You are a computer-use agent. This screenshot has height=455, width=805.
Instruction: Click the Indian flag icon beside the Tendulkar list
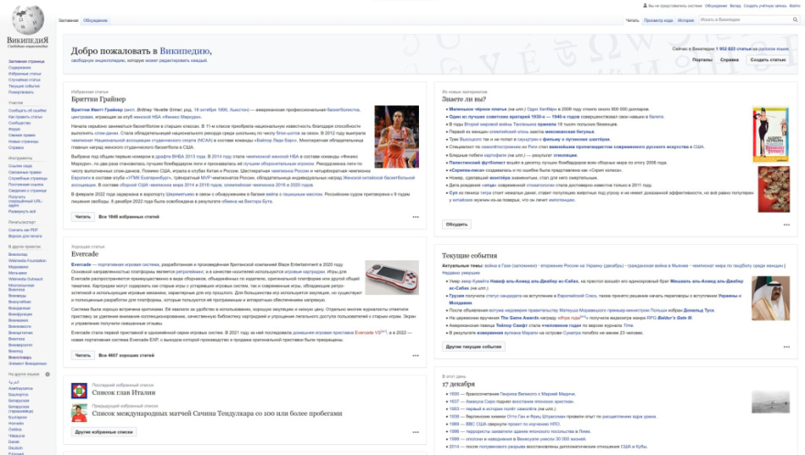(80, 411)
